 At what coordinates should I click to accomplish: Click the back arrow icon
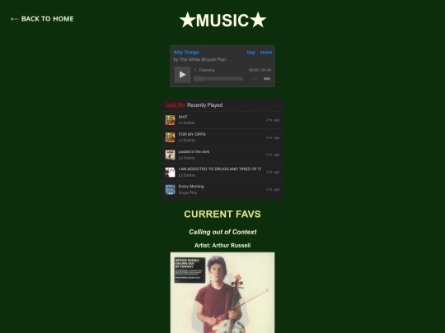(15, 19)
